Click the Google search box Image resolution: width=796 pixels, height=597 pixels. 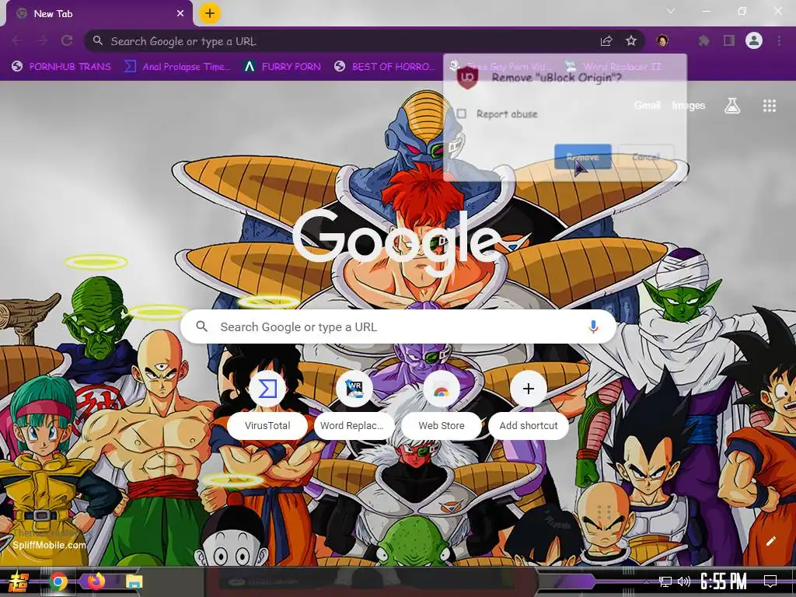[399, 327]
